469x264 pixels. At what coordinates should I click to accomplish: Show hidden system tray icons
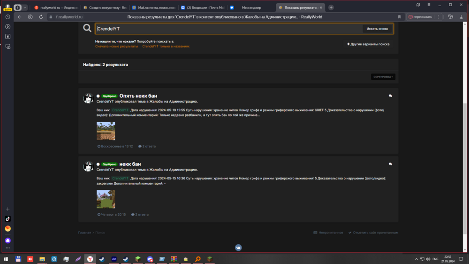coord(416,259)
